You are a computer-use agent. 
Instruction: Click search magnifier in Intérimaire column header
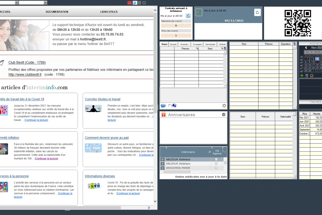click(x=210, y=152)
